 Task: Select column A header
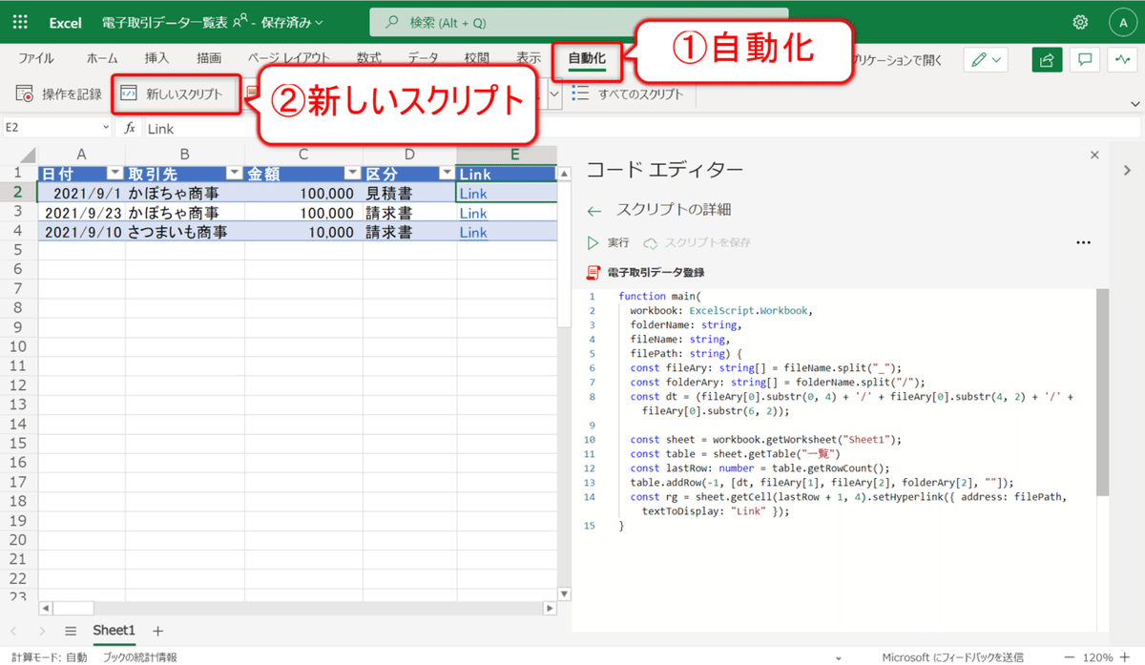pyautogui.click(x=81, y=155)
